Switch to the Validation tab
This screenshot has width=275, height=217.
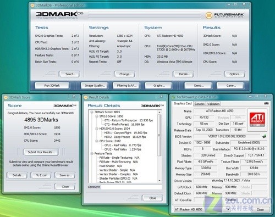[x=213, y=104]
